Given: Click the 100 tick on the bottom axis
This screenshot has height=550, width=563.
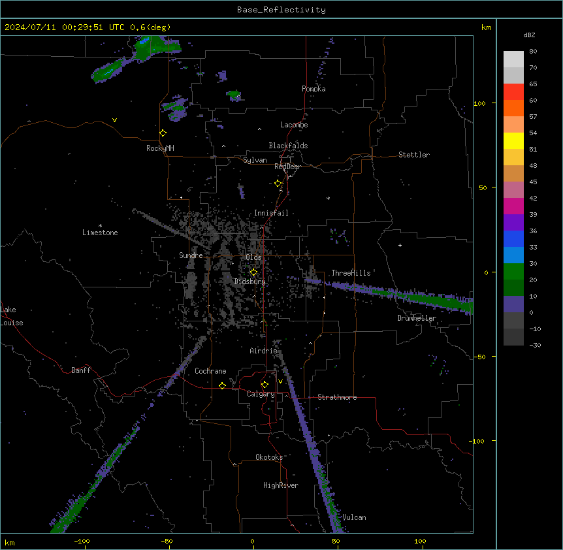Looking at the screenshot, I should pyautogui.click(x=420, y=541).
